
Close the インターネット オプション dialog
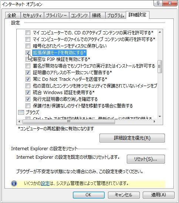point(170,3)
